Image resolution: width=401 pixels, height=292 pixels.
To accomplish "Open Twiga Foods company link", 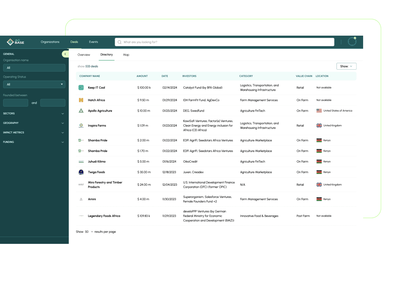I will click(x=96, y=172).
